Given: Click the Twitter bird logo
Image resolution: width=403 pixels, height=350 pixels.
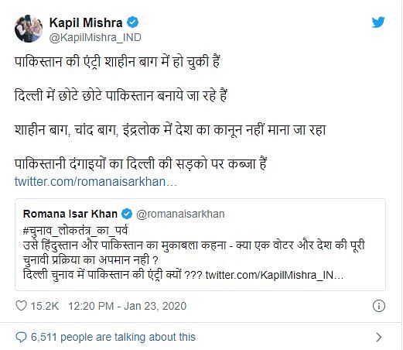Looking at the screenshot, I should [x=378, y=22].
